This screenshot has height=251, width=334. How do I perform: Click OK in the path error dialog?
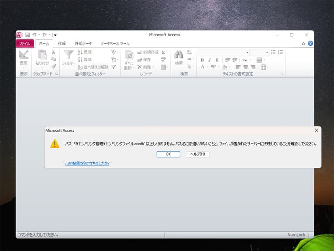pyautogui.click(x=168, y=154)
